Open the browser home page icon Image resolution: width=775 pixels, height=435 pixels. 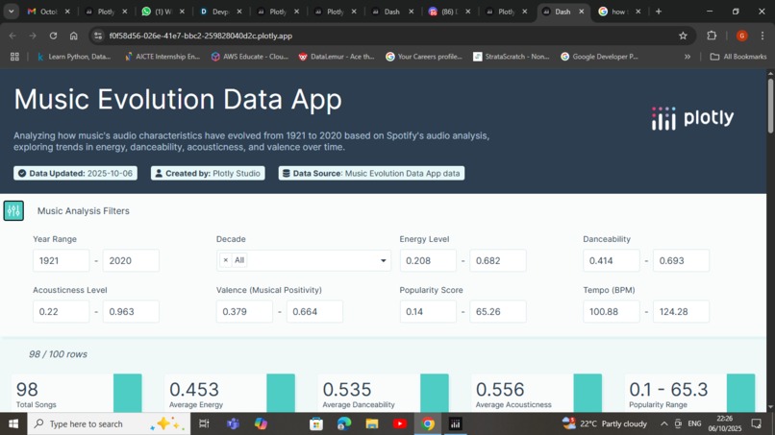click(74, 36)
